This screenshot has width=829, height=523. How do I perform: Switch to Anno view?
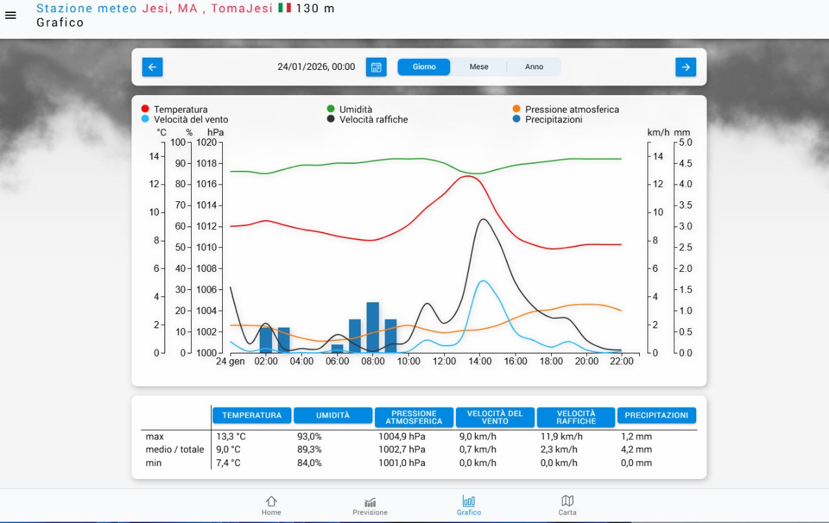[534, 67]
